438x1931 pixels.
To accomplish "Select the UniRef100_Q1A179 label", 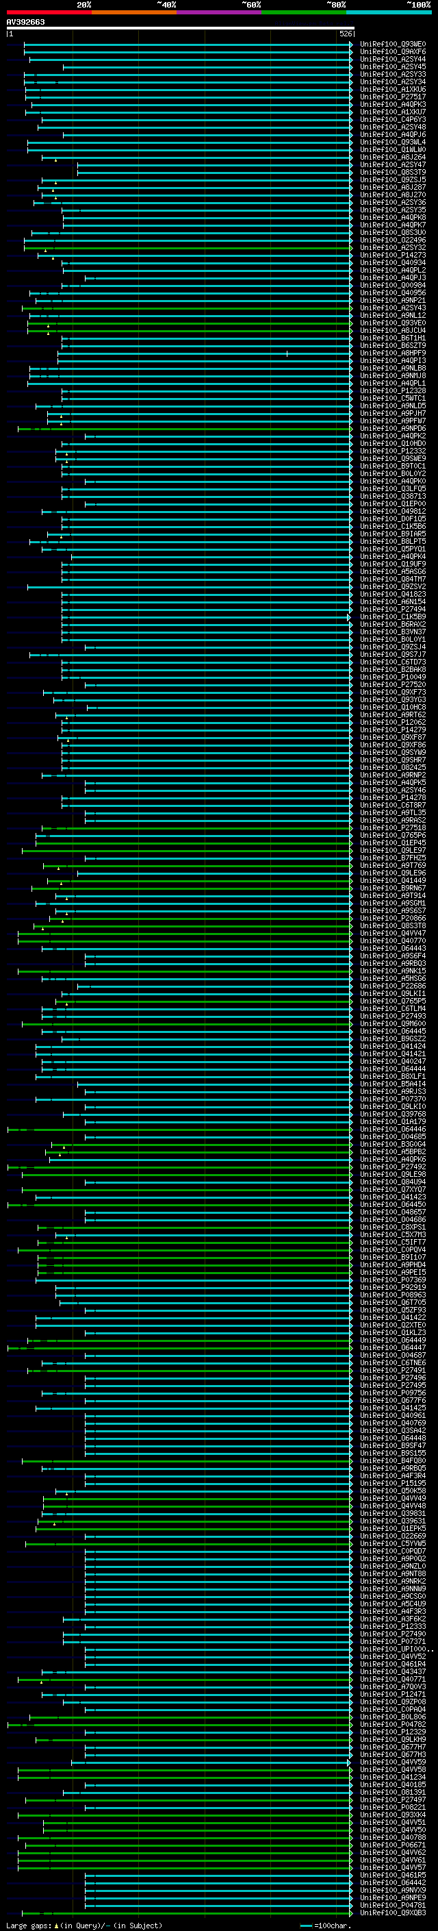I will [393, 1121].
